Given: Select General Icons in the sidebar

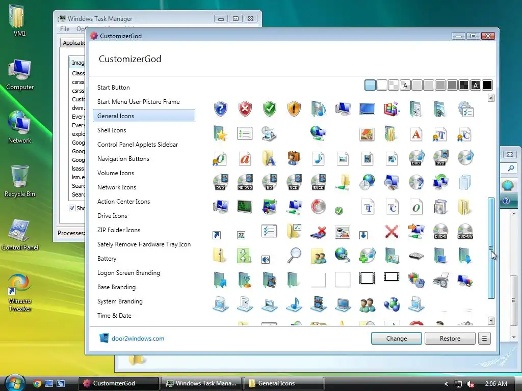Looking at the screenshot, I should click(144, 116).
